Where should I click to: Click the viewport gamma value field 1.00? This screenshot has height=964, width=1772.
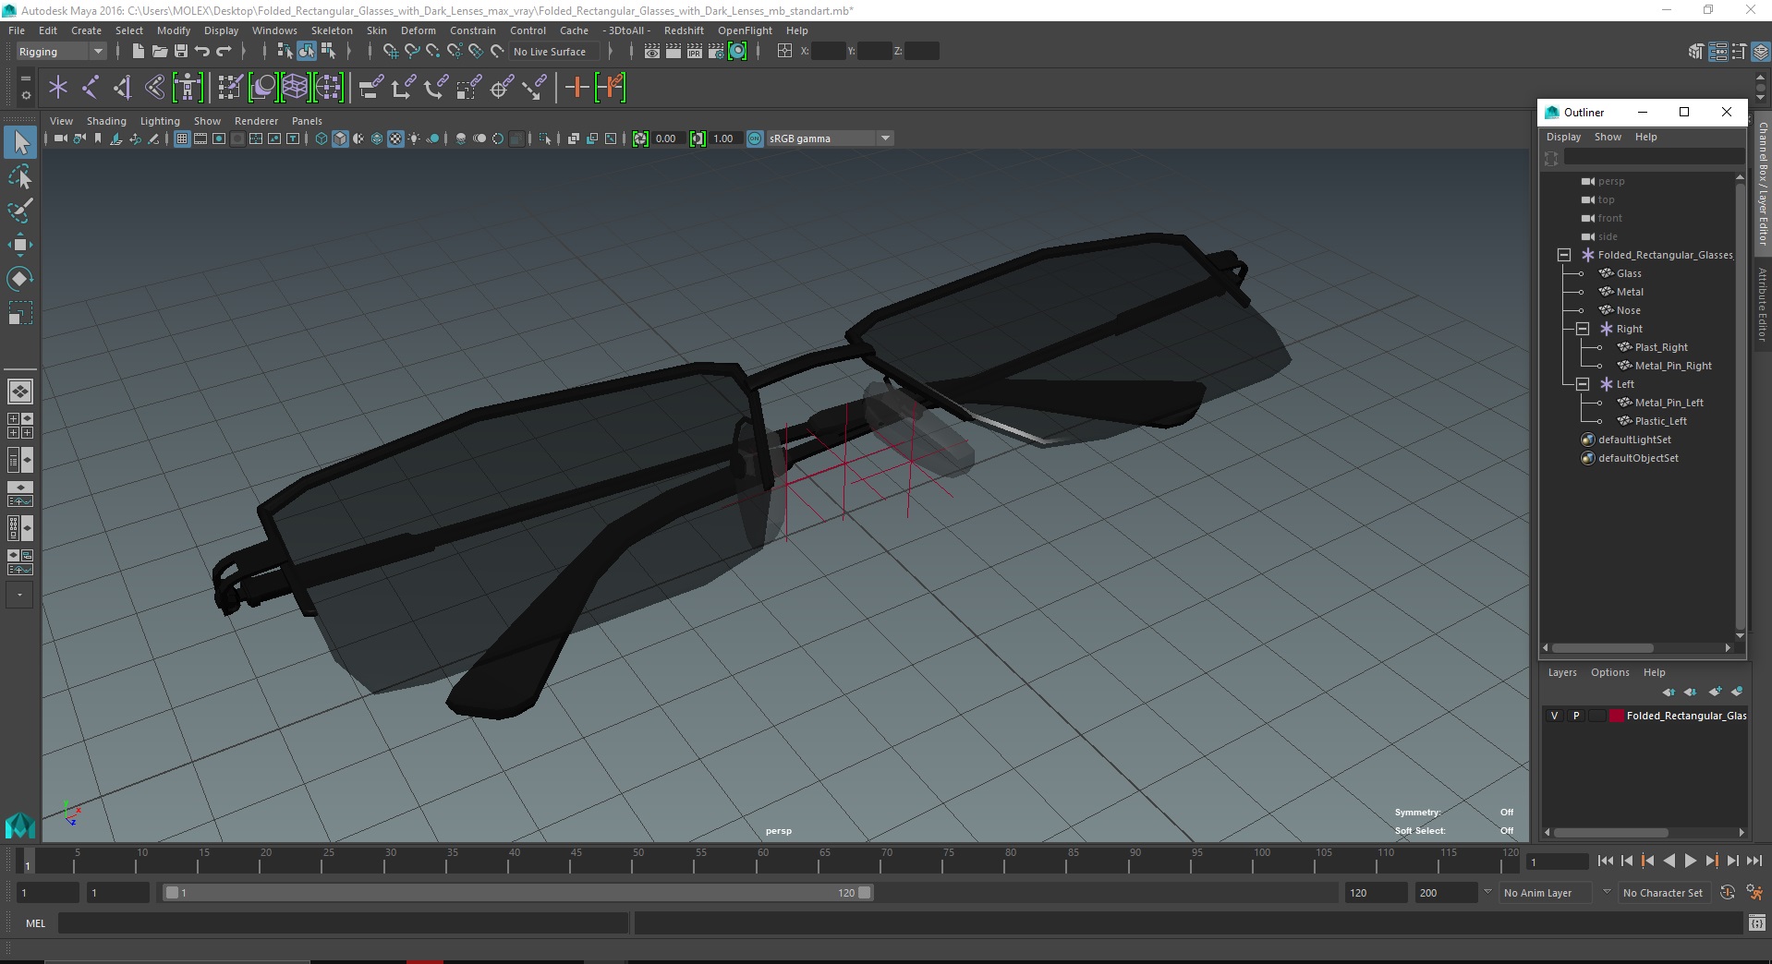click(723, 139)
